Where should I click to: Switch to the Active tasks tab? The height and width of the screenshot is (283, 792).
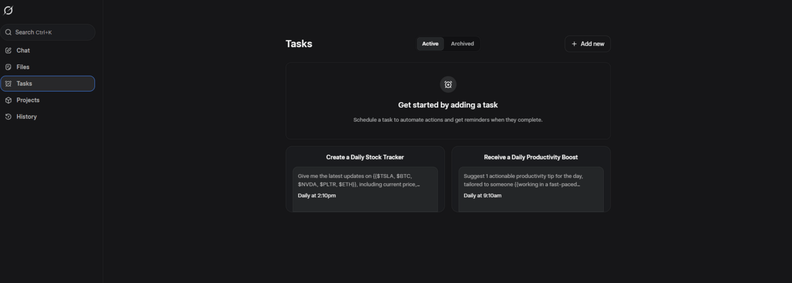click(x=430, y=44)
